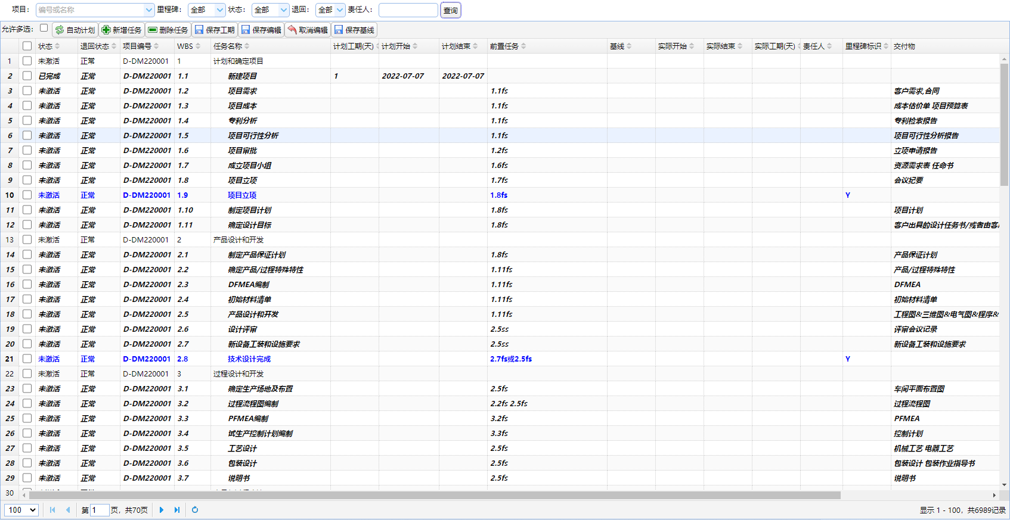Check row 13 产品设计和开发 checkbox
Viewport: 1010px width, 520px height.
(27, 239)
